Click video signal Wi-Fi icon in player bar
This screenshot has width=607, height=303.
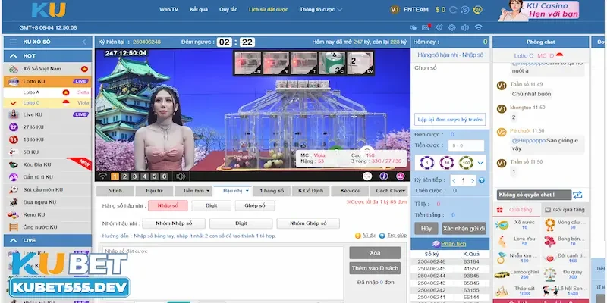click(102, 176)
